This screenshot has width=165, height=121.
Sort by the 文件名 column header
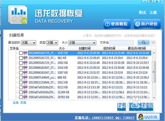click(x=33, y=48)
